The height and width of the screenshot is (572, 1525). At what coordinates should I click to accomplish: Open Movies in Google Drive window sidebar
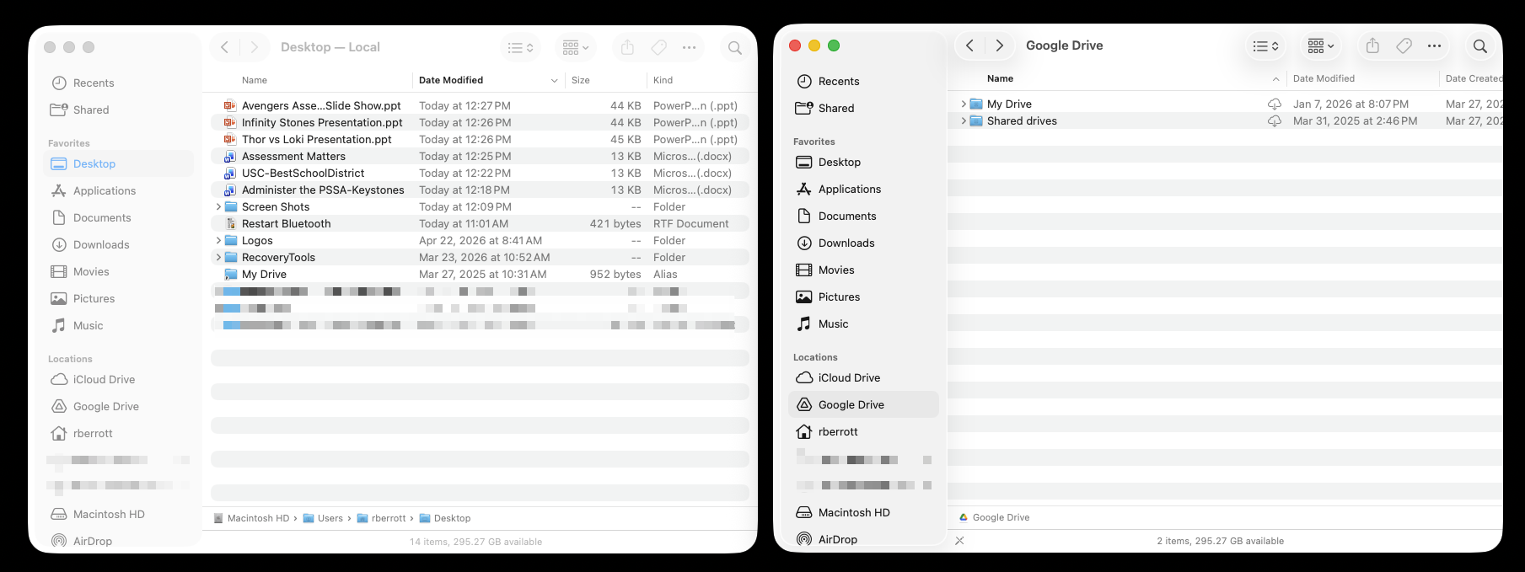coord(863,270)
